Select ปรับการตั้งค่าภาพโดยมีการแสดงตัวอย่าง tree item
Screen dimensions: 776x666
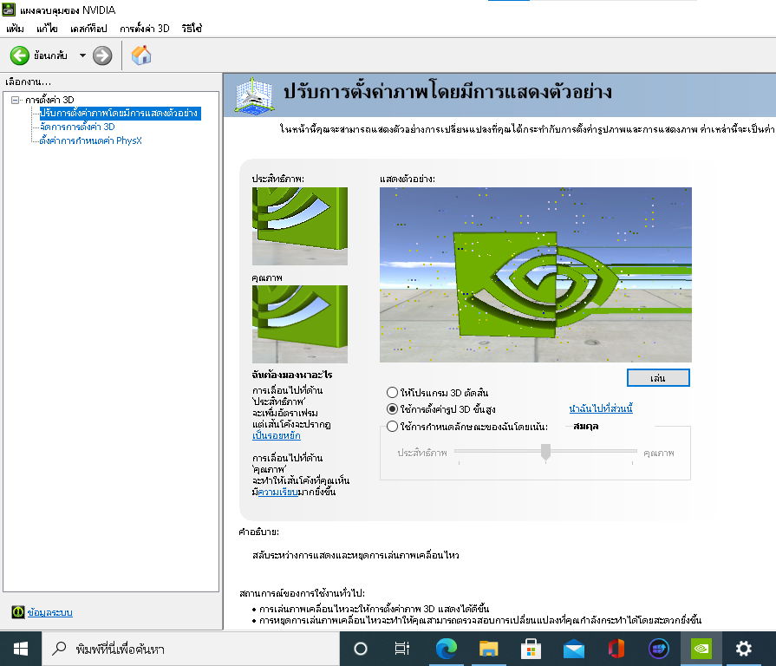pos(120,114)
